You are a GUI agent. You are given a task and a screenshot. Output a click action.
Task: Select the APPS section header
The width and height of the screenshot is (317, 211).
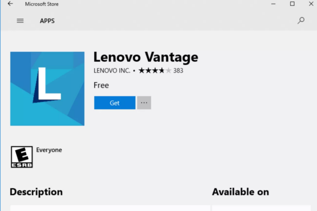[x=47, y=21]
